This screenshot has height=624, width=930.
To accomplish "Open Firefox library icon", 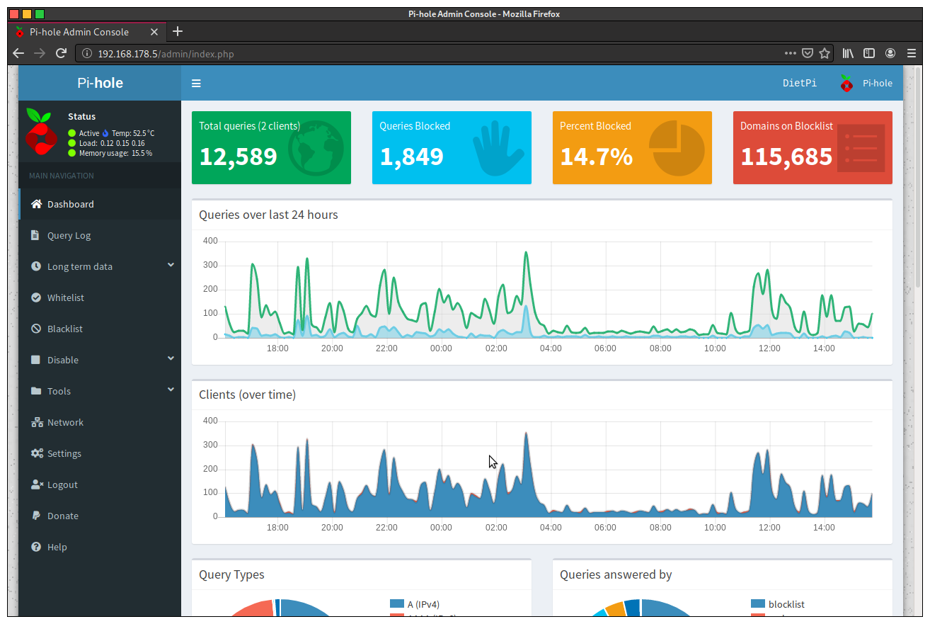I will tap(848, 53).
